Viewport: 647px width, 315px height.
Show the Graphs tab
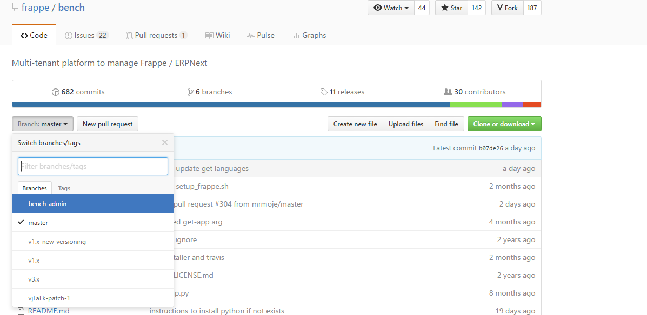click(309, 36)
